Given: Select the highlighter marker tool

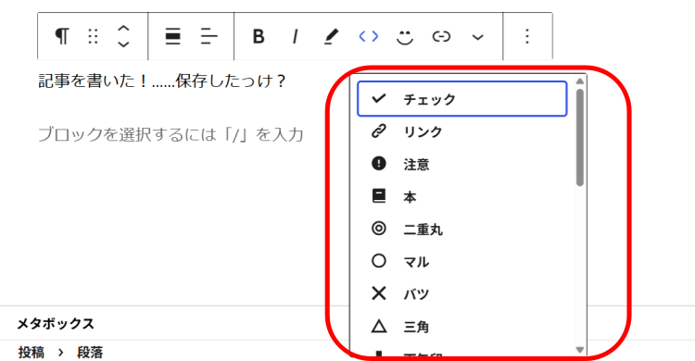Looking at the screenshot, I should 331,36.
